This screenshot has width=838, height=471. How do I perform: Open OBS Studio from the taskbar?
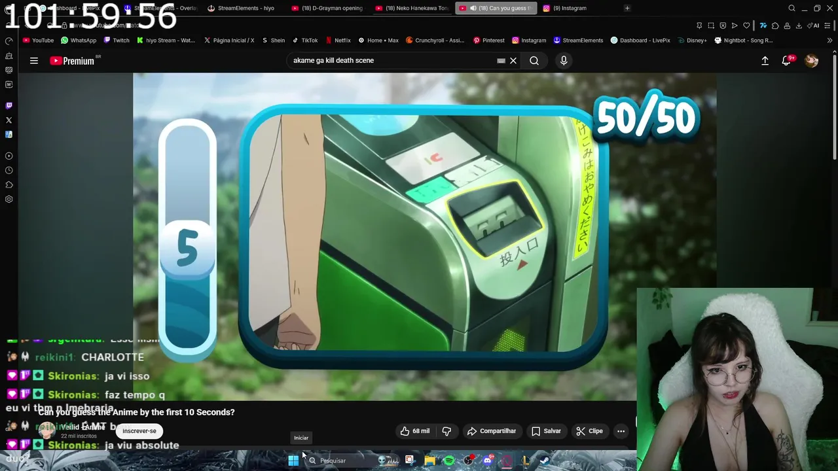click(x=468, y=461)
